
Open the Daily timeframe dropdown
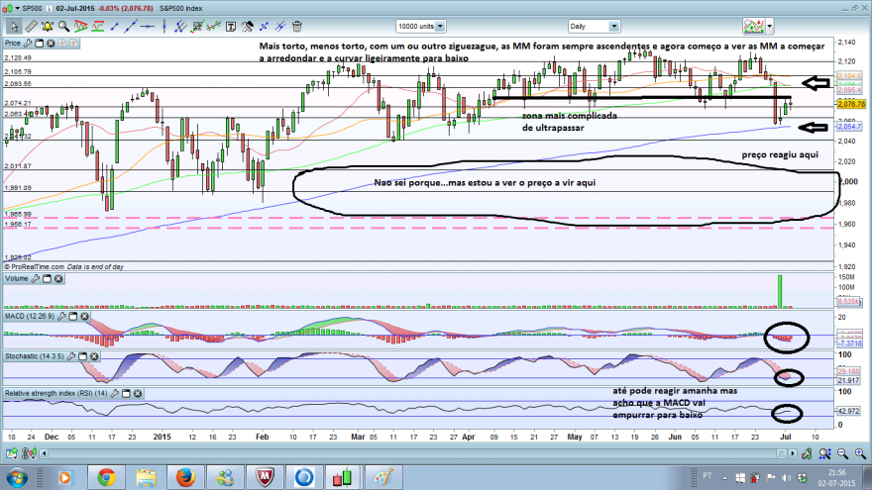pos(594,26)
